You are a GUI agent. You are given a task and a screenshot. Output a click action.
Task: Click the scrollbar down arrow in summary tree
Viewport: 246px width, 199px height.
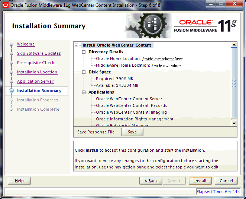[234, 123]
